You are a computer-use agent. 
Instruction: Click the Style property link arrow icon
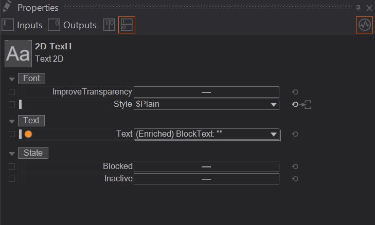[x=307, y=105]
